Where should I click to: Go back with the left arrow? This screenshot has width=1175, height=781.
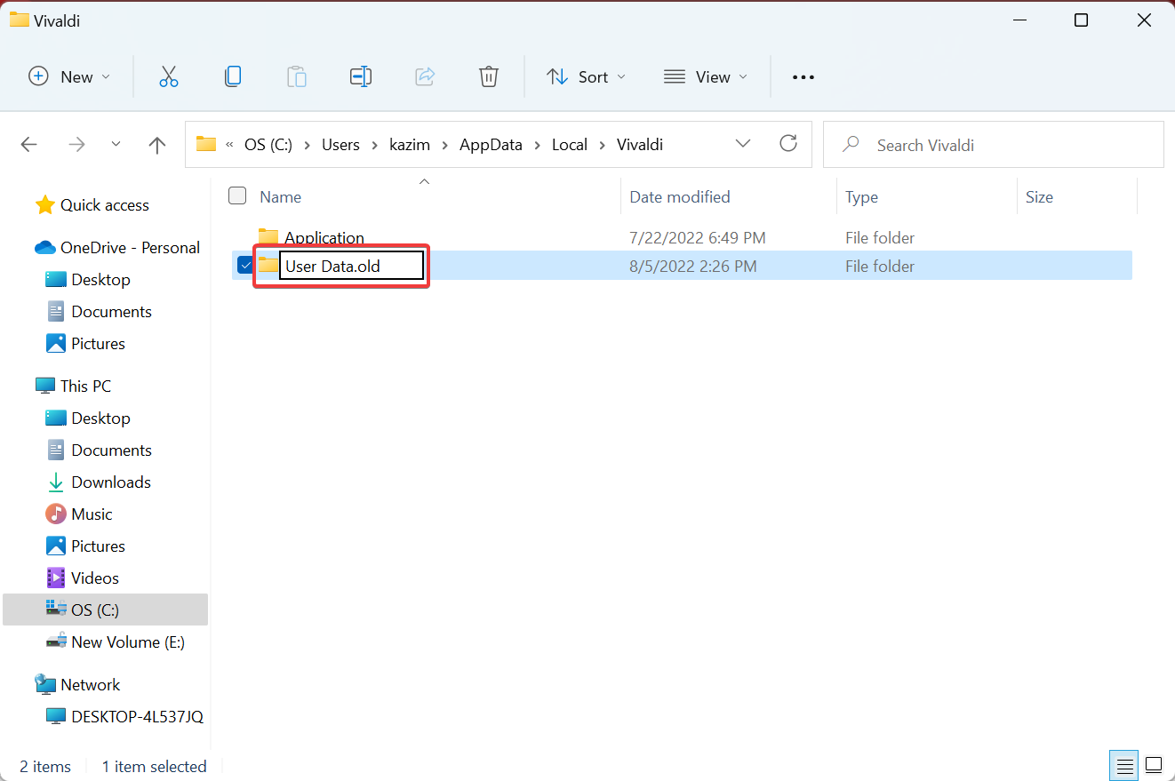click(29, 145)
